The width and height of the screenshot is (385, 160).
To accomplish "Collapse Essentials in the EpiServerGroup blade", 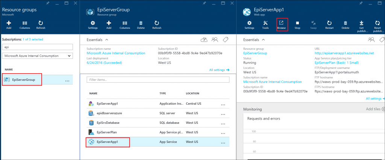I will click(106, 39).
